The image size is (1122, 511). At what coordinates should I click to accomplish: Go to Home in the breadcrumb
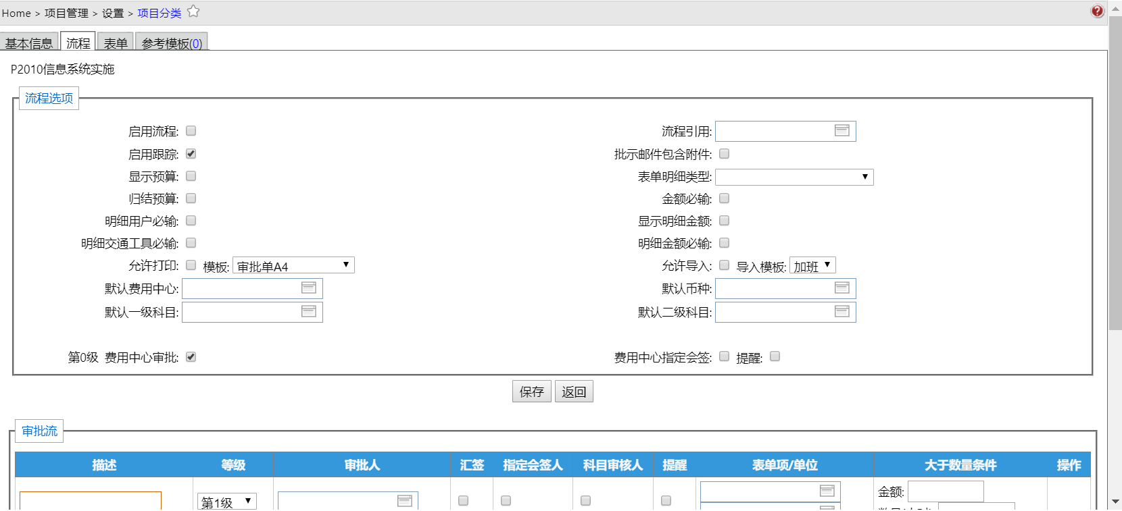click(x=16, y=13)
